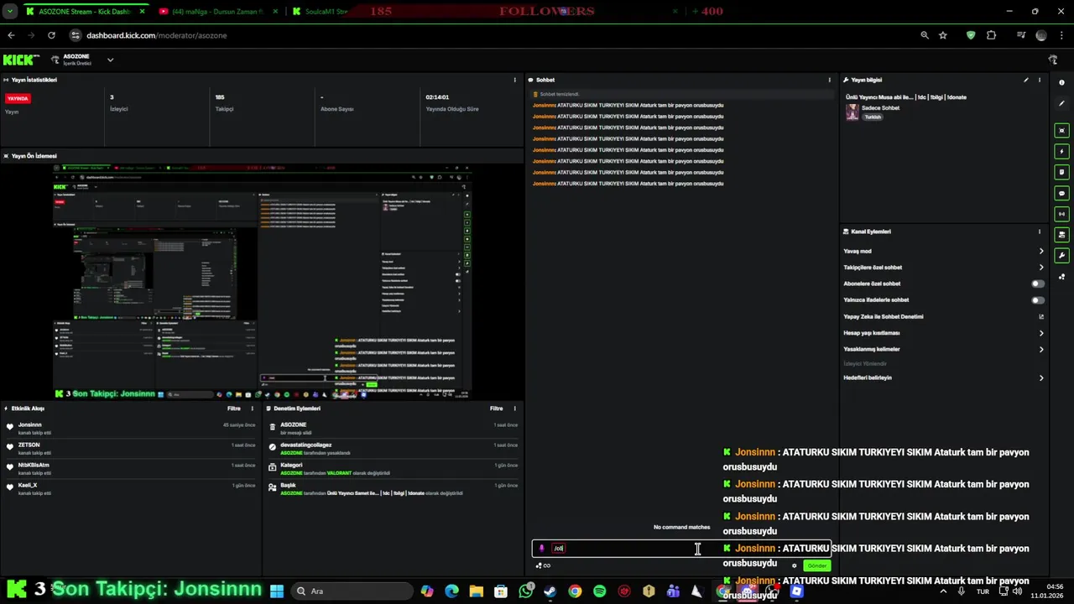Click the dots layout icon below sidebar widgets
The height and width of the screenshot is (604, 1074).
pyautogui.click(x=1062, y=276)
